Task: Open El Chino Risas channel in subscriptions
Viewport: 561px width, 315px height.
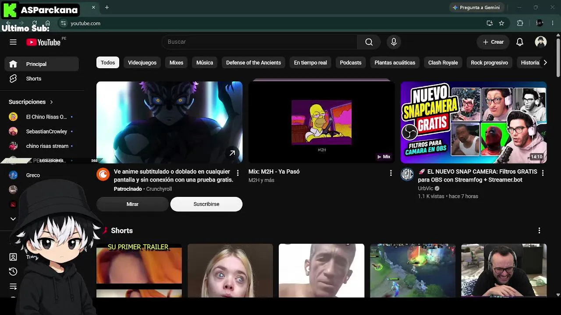Action: (x=42, y=117)
